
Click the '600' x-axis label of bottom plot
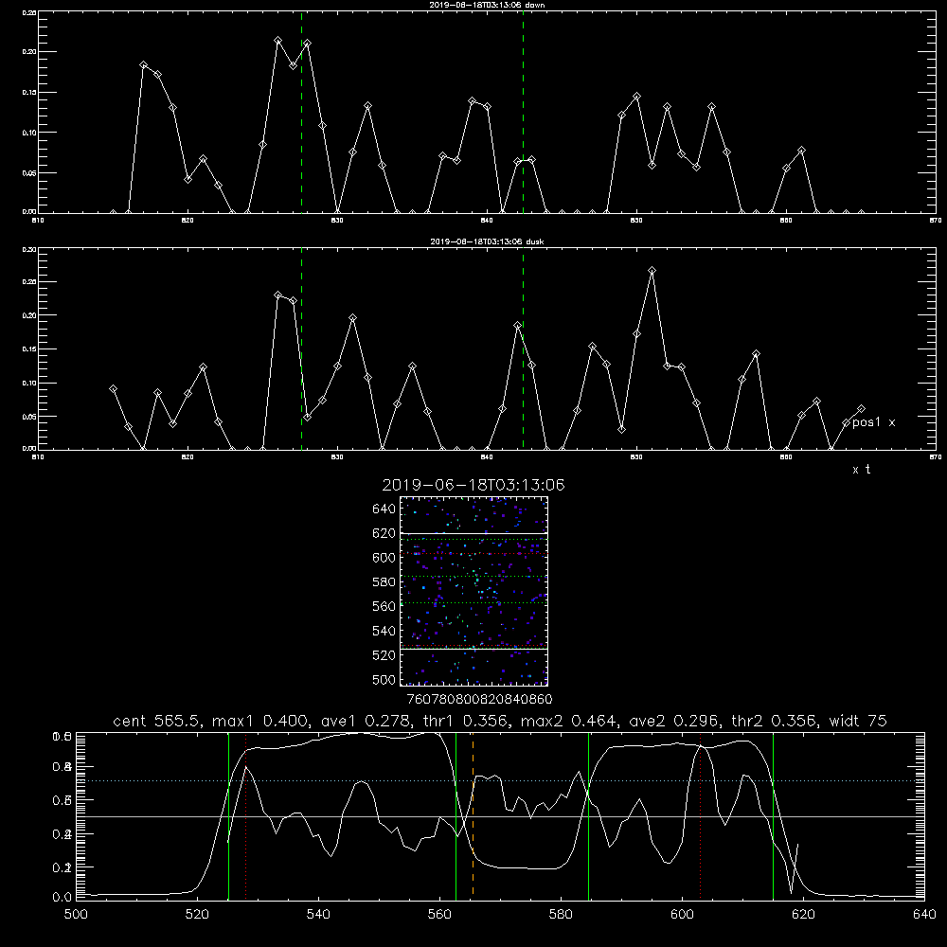pos(683,915)
